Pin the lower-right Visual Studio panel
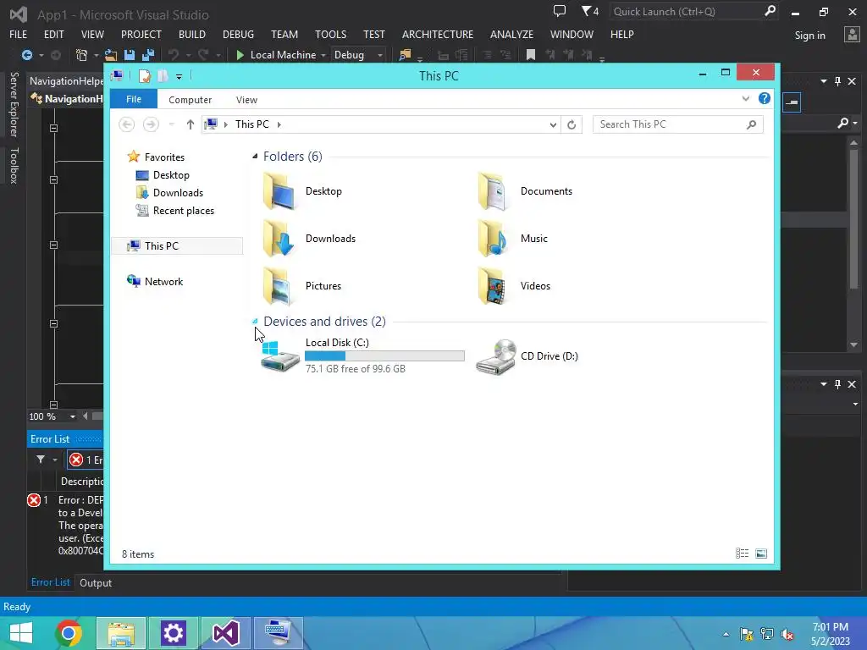 click(837, 384)
